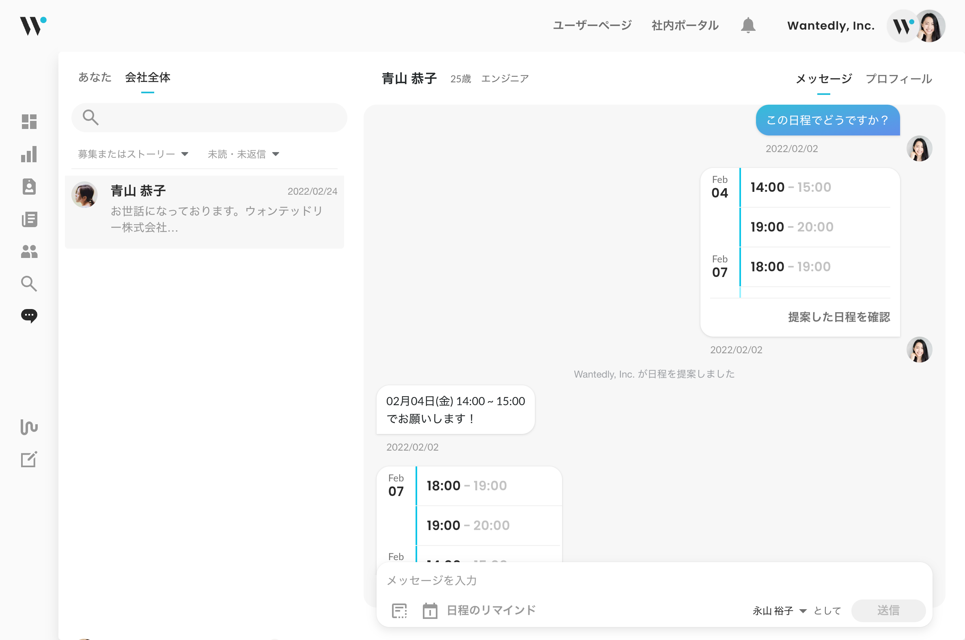
Task: Switch to the あなた tab
Action: click(x=95, y=77)
